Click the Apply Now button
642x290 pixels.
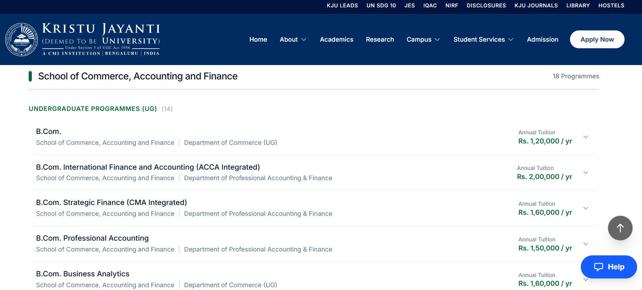(597, 40)
